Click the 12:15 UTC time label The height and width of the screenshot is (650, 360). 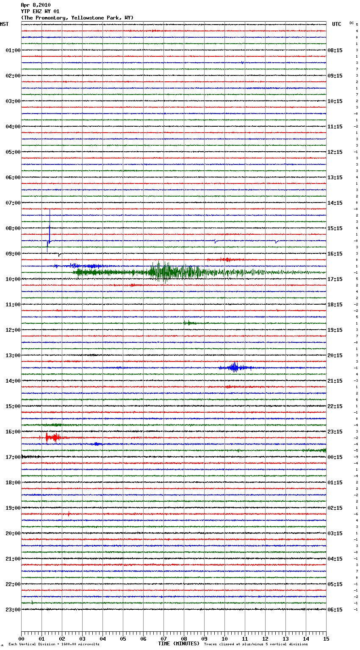point(335,152)
